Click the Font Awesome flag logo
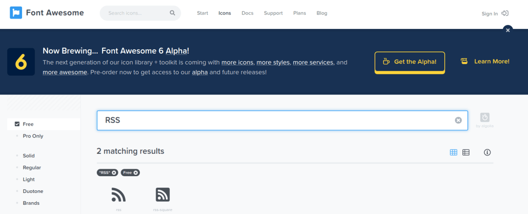This screenshot has height=214, width=528. tap(16, 13)
